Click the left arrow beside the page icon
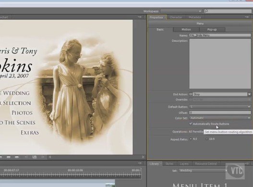The width and height of the screenshot is (253, 187). point(26,157)
